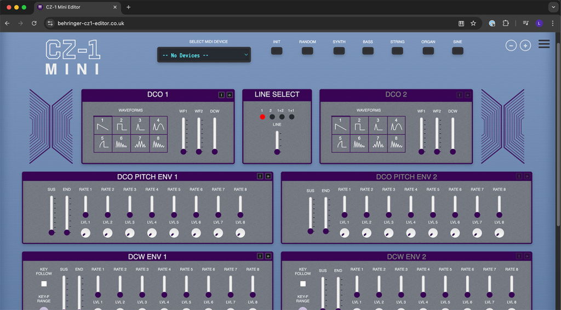Click DCW ENV 1 RATE 5 slider
Image resolution: width=561 pixels, height=310 pixels.
(186, 286)
